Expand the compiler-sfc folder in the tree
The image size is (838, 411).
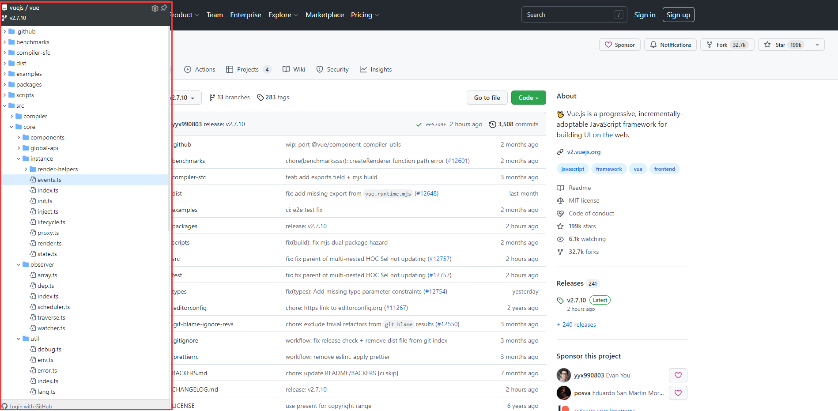pos(5,53)
